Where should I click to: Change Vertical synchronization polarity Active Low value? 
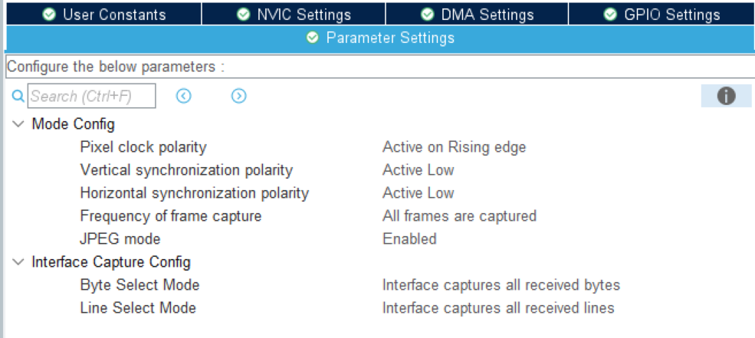418,170
